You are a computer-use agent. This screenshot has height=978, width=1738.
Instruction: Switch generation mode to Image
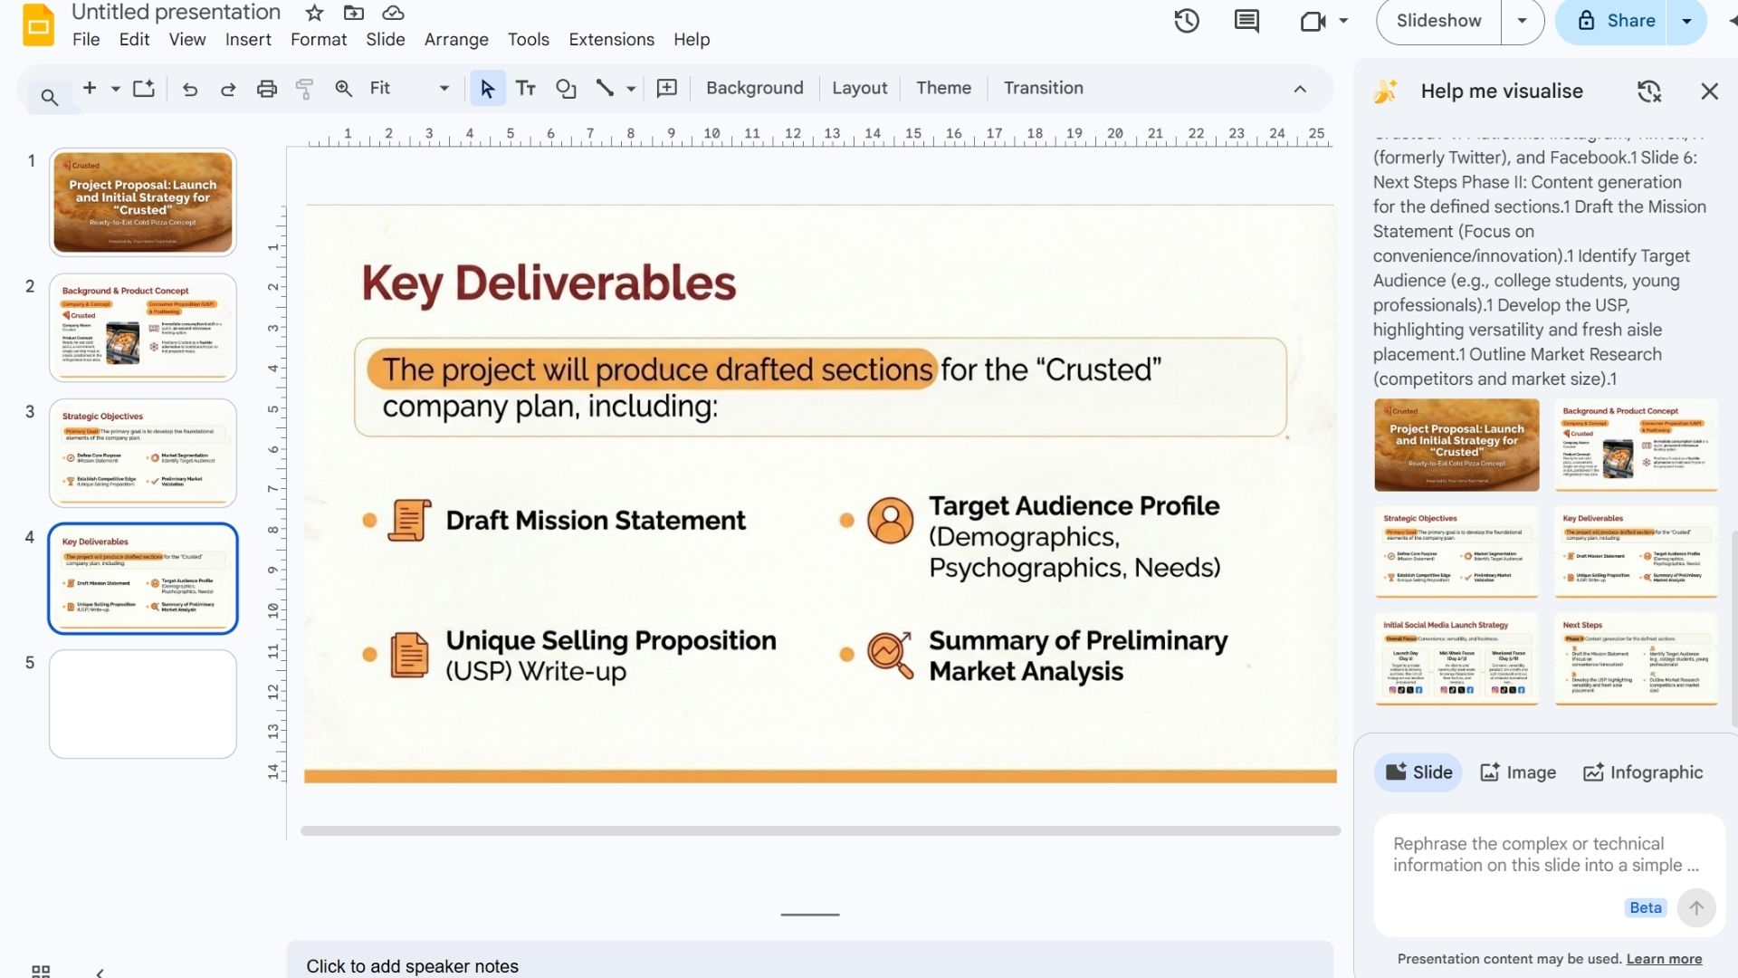(1518, 772)
